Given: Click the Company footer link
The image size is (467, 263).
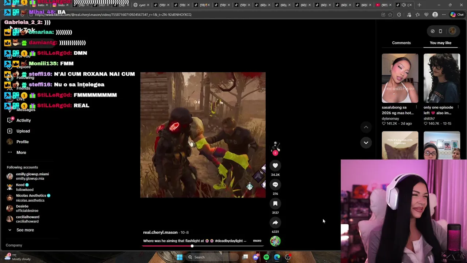Looking at the screenshot, I should pos(14,245).
